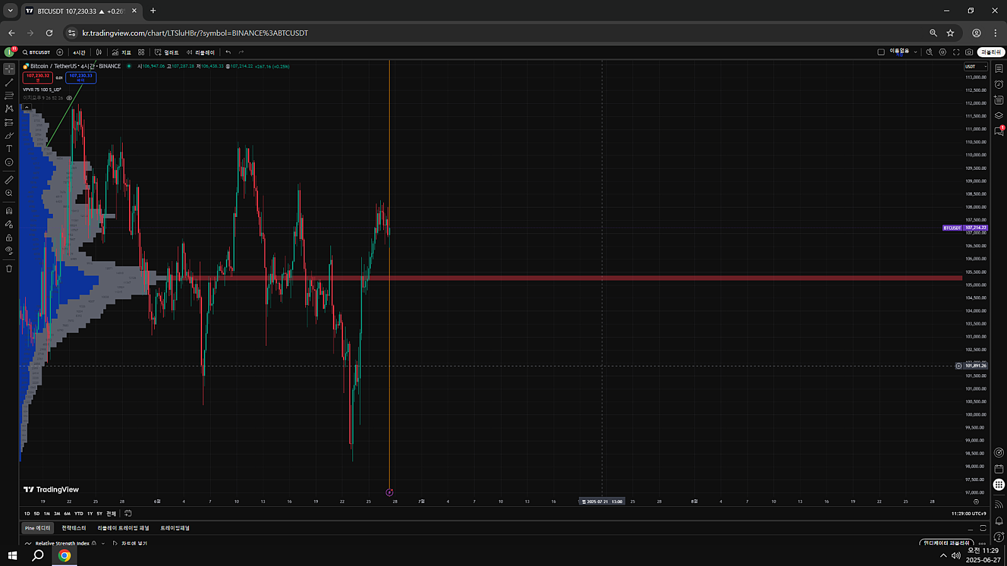Start bar replay with 리플레이
The image size is (1007, 566).
tap(201, 52)
